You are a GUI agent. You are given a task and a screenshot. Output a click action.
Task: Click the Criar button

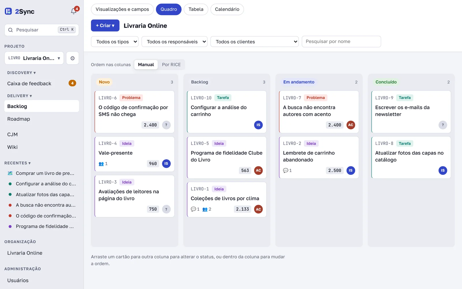point(105,25)
